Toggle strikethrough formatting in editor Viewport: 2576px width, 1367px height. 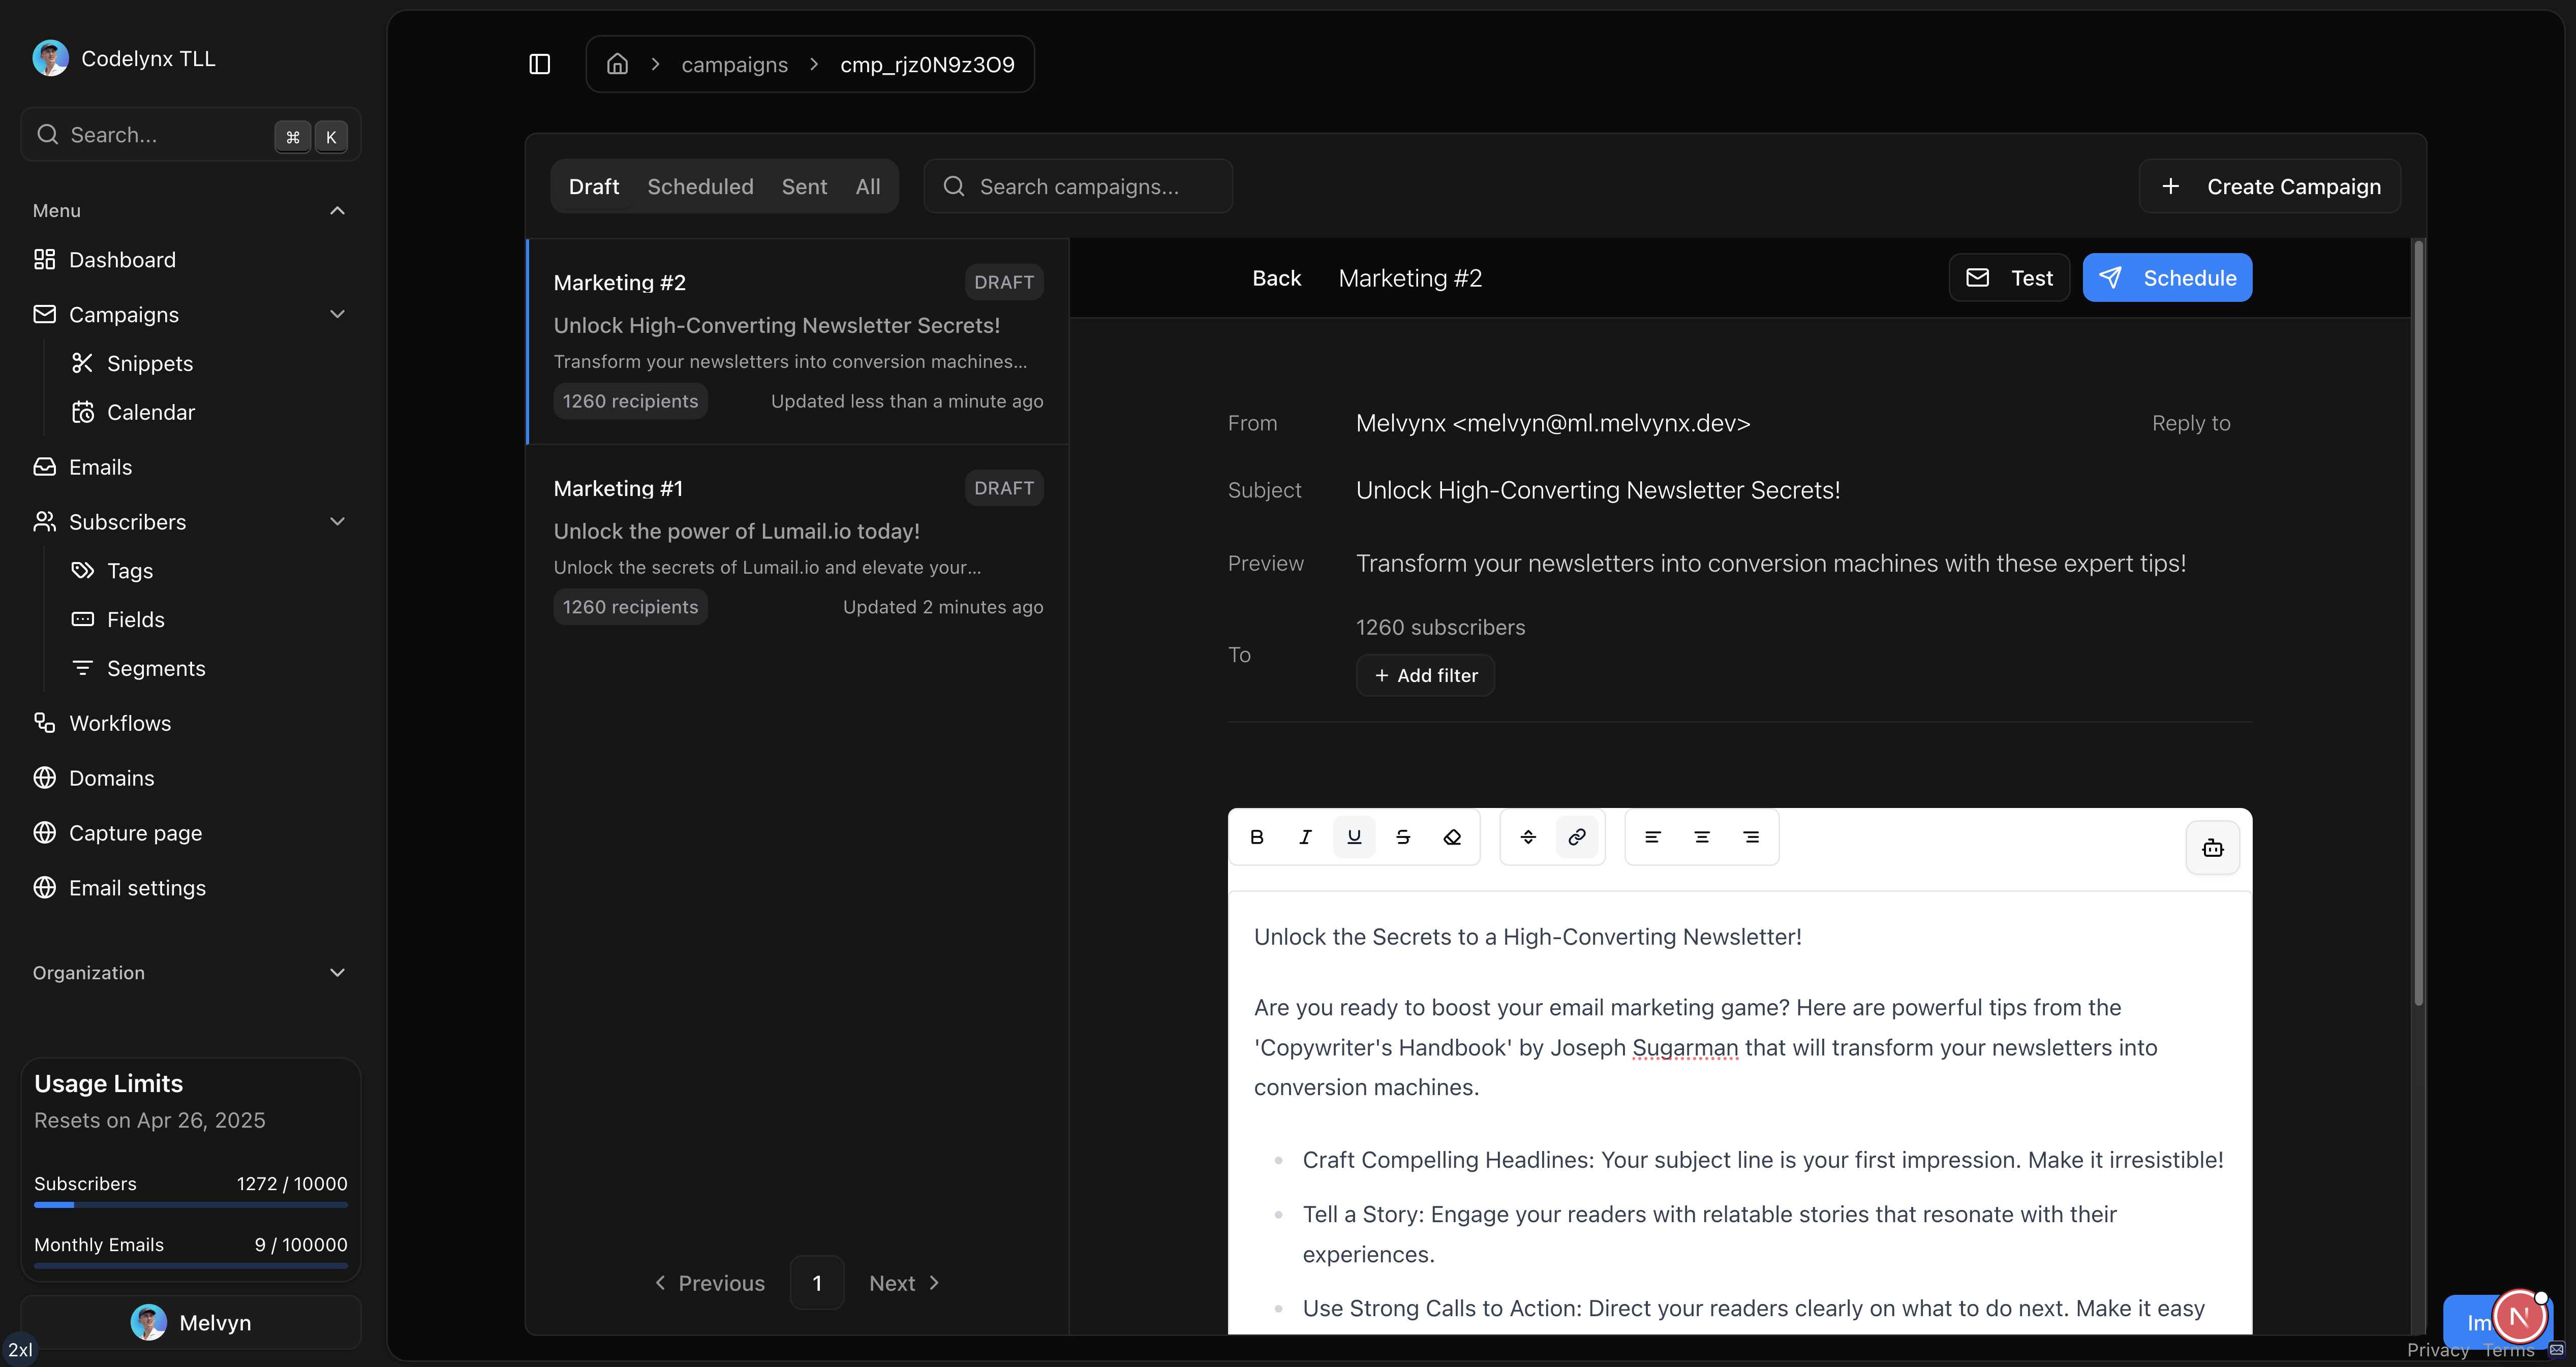pos(1403,837)
